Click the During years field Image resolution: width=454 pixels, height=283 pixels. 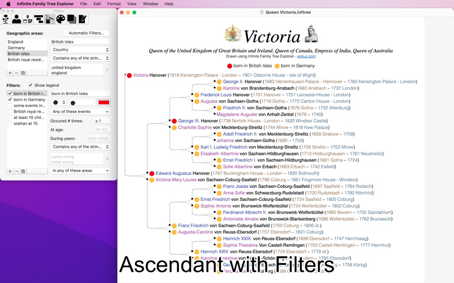[98, 139]
